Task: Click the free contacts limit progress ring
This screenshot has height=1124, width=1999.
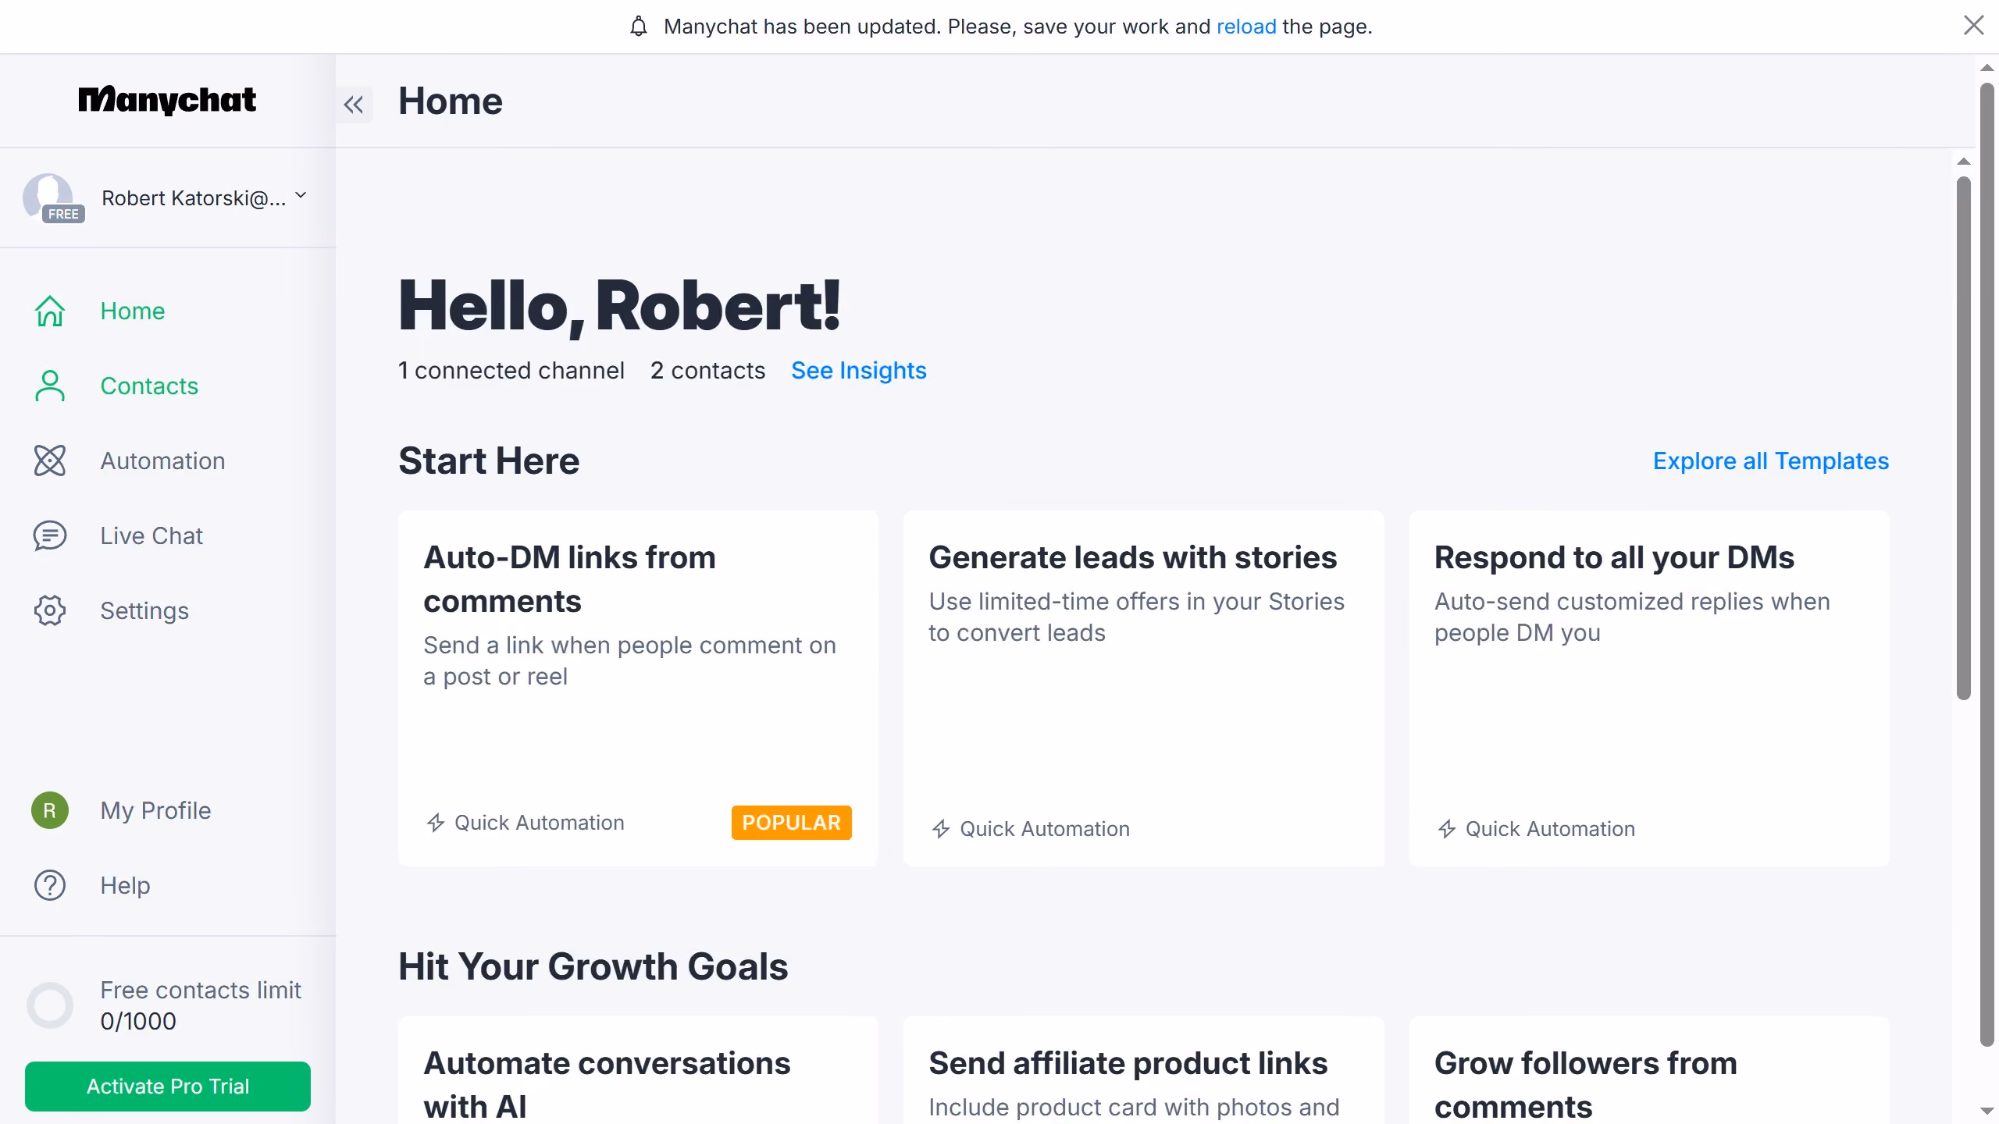Action: click(x=50, y=1005)
